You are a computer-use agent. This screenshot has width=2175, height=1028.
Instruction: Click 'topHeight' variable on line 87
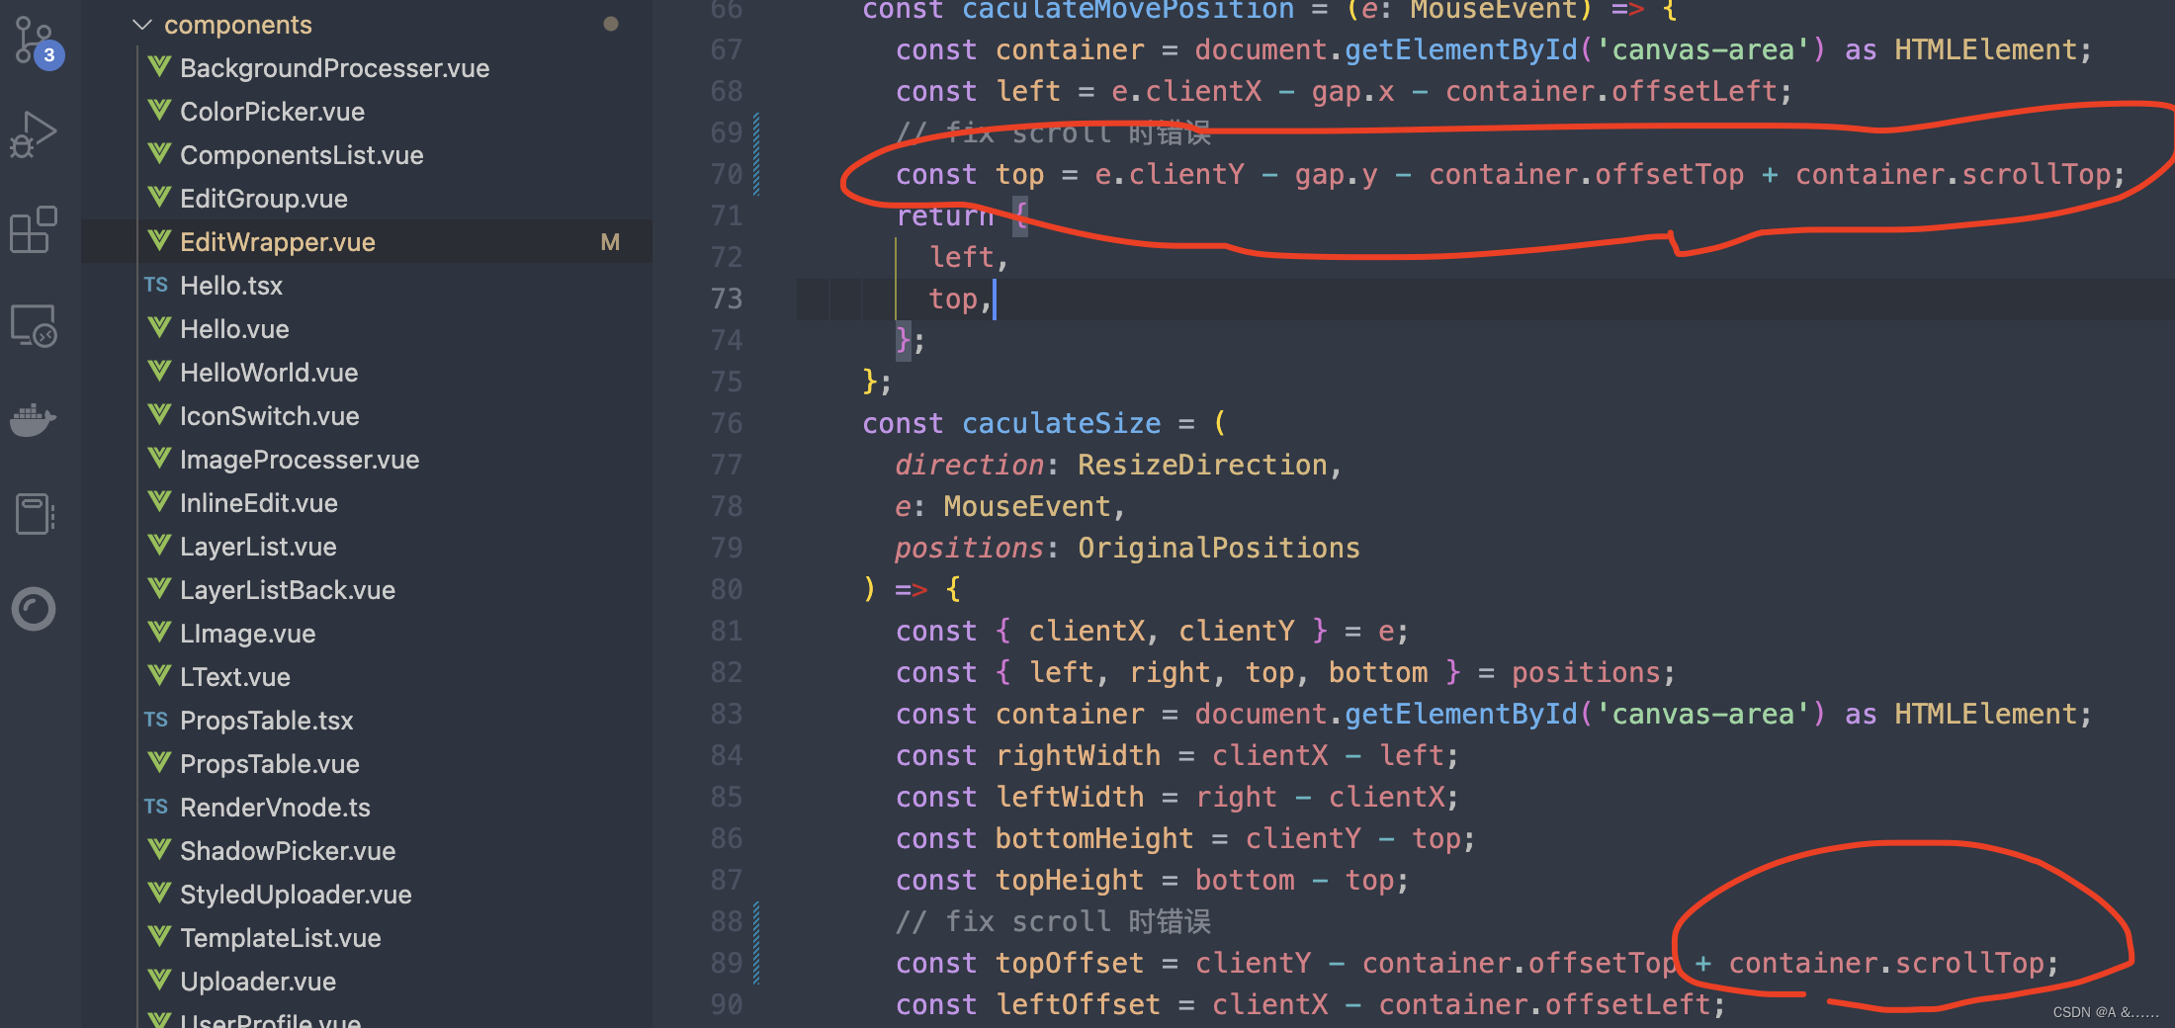1070,880
